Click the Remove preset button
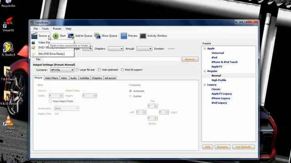This screenshot has height=163, width=291. tap(222, 147)
